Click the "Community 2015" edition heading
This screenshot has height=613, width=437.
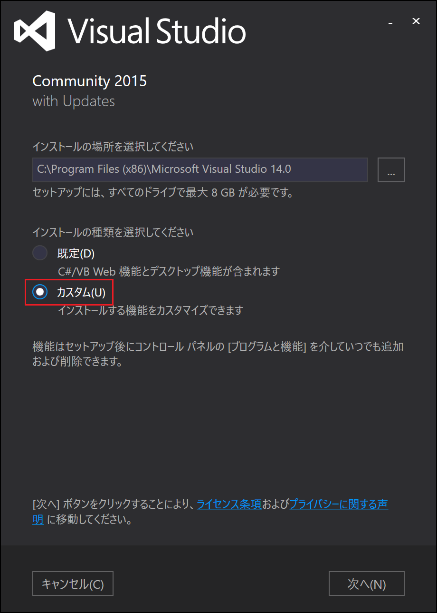click(89, 81)
